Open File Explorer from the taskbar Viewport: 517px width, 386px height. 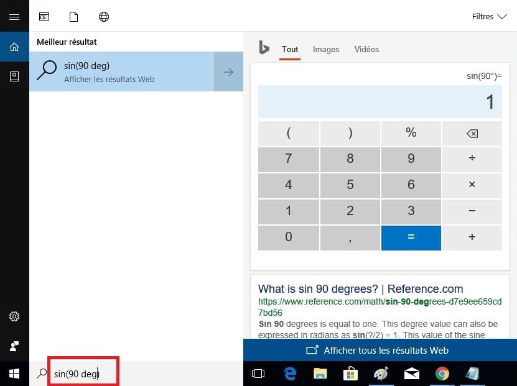tap(320, 374)
